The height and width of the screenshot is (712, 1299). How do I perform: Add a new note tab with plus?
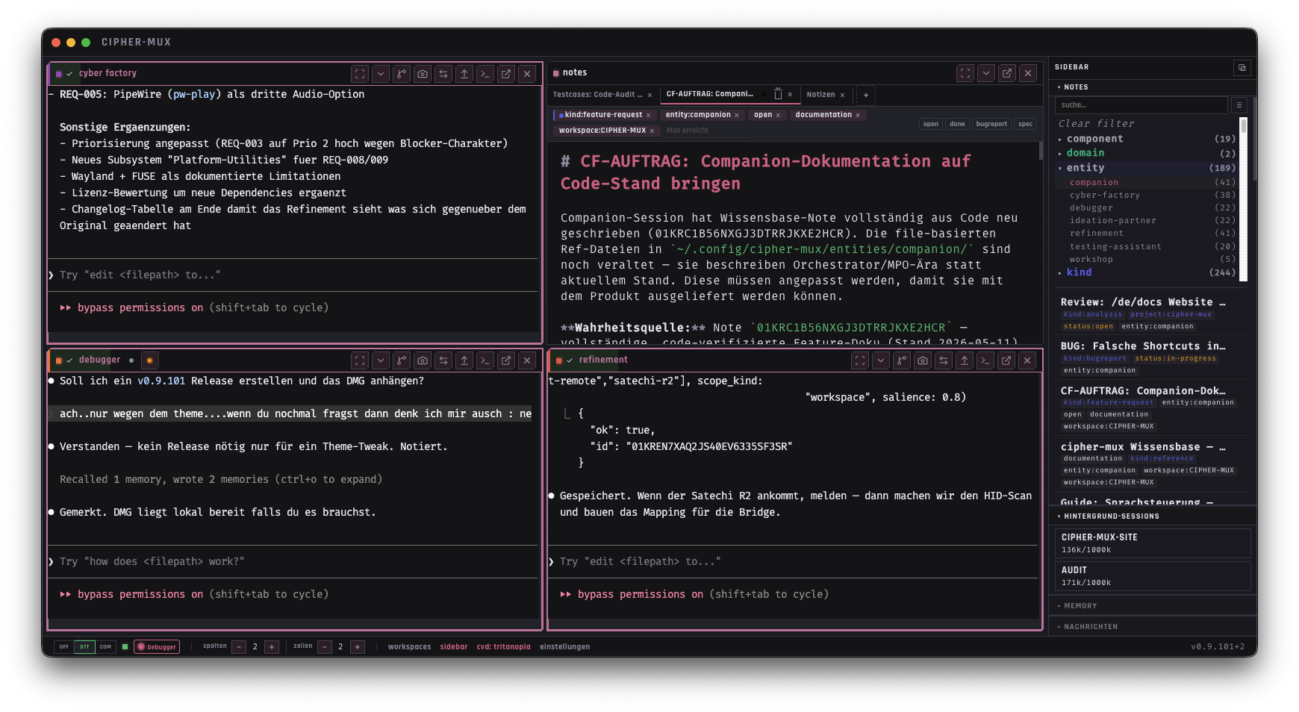click(x=866, y=95)
